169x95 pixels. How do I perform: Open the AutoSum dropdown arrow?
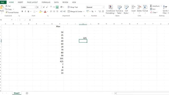coord(161,6)
